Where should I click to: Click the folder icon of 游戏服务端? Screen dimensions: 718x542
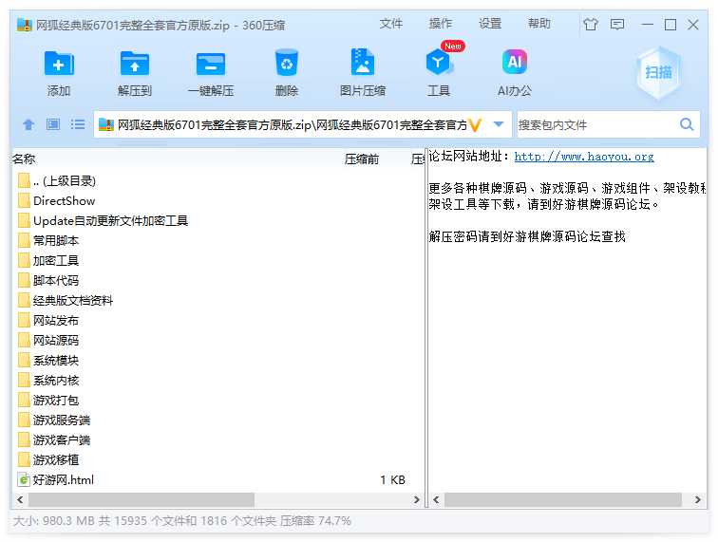coord(25,420)
